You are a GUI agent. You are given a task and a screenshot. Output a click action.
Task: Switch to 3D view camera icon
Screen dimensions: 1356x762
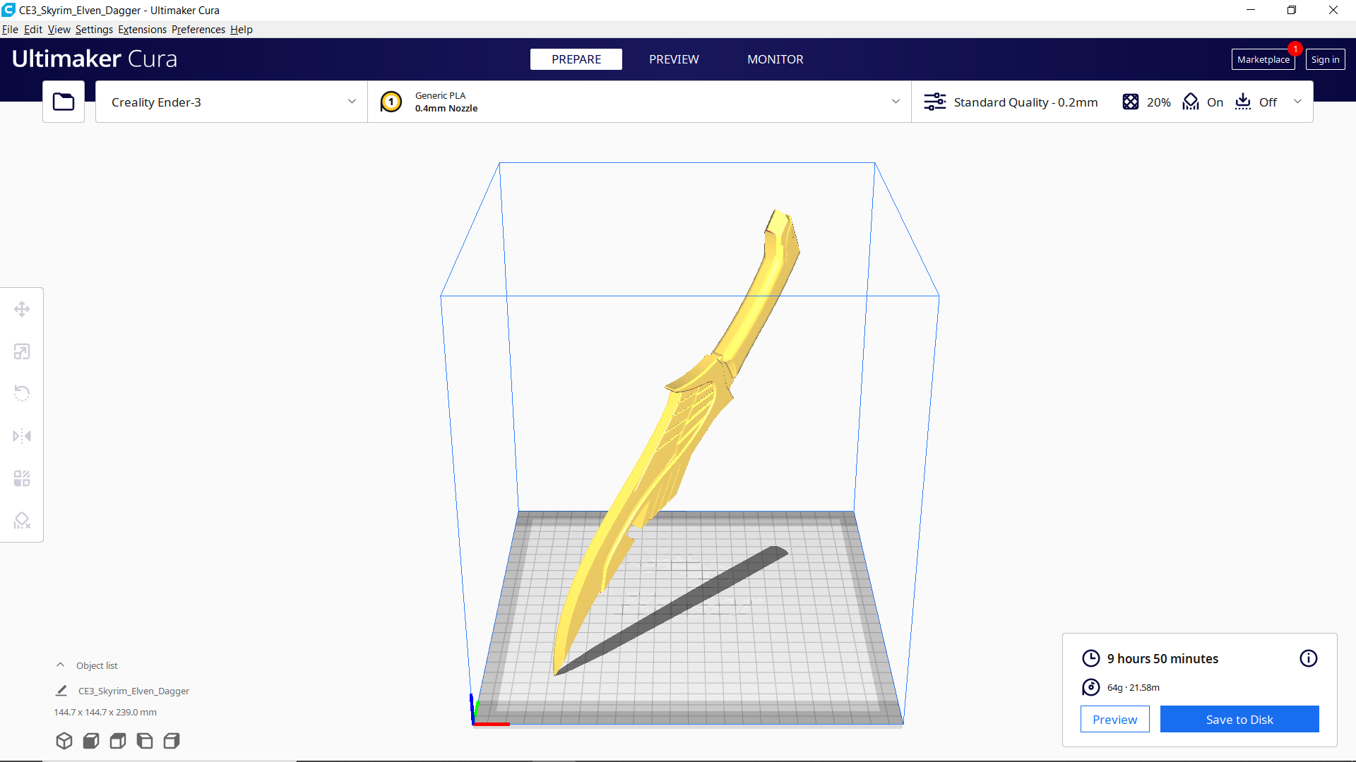coord(64,741)
